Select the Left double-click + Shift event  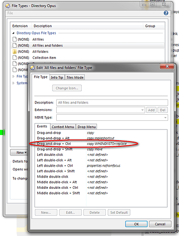coord(101,171)
